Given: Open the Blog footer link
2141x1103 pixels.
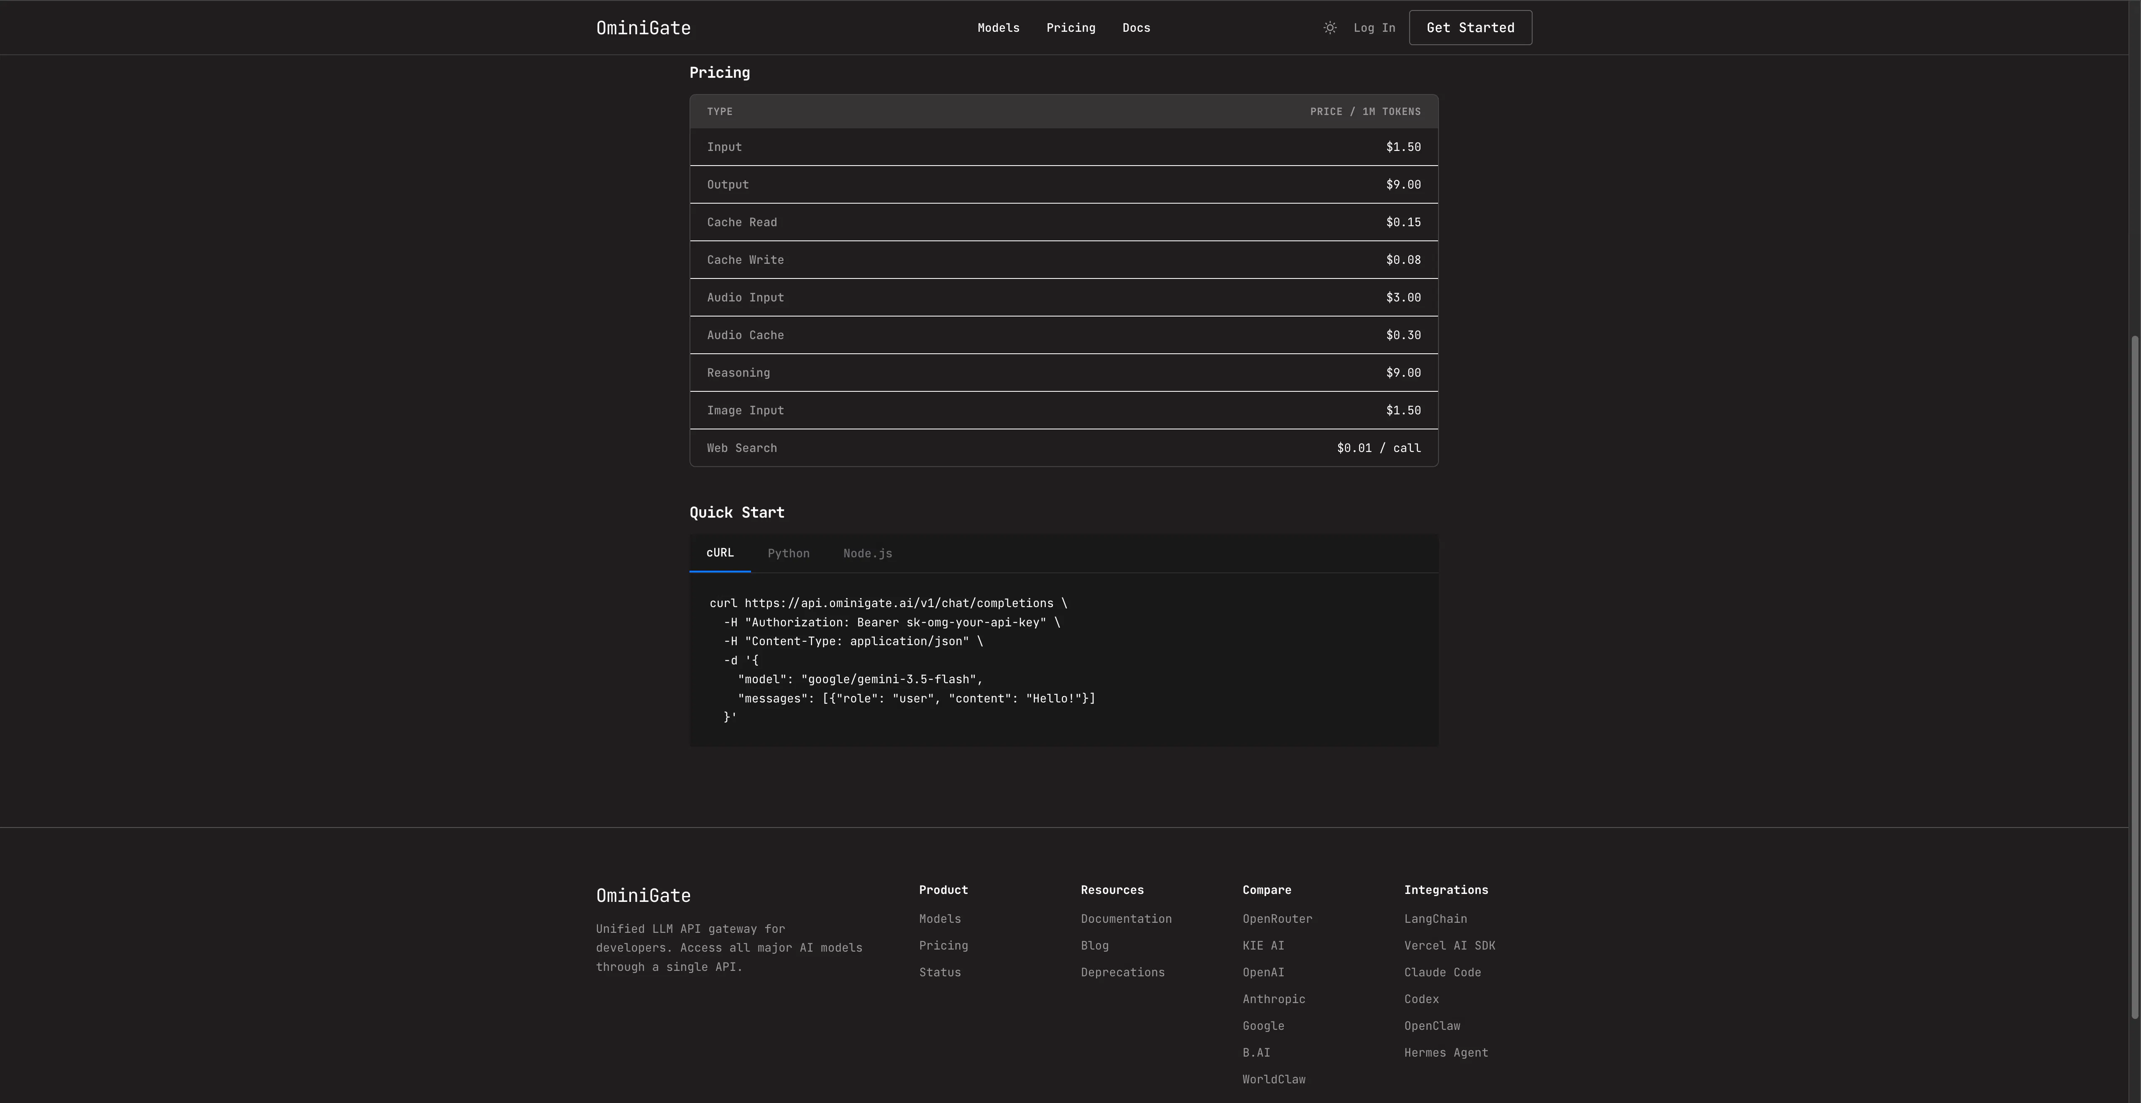Looking at the screenshot, I should tap(1095, 945).
